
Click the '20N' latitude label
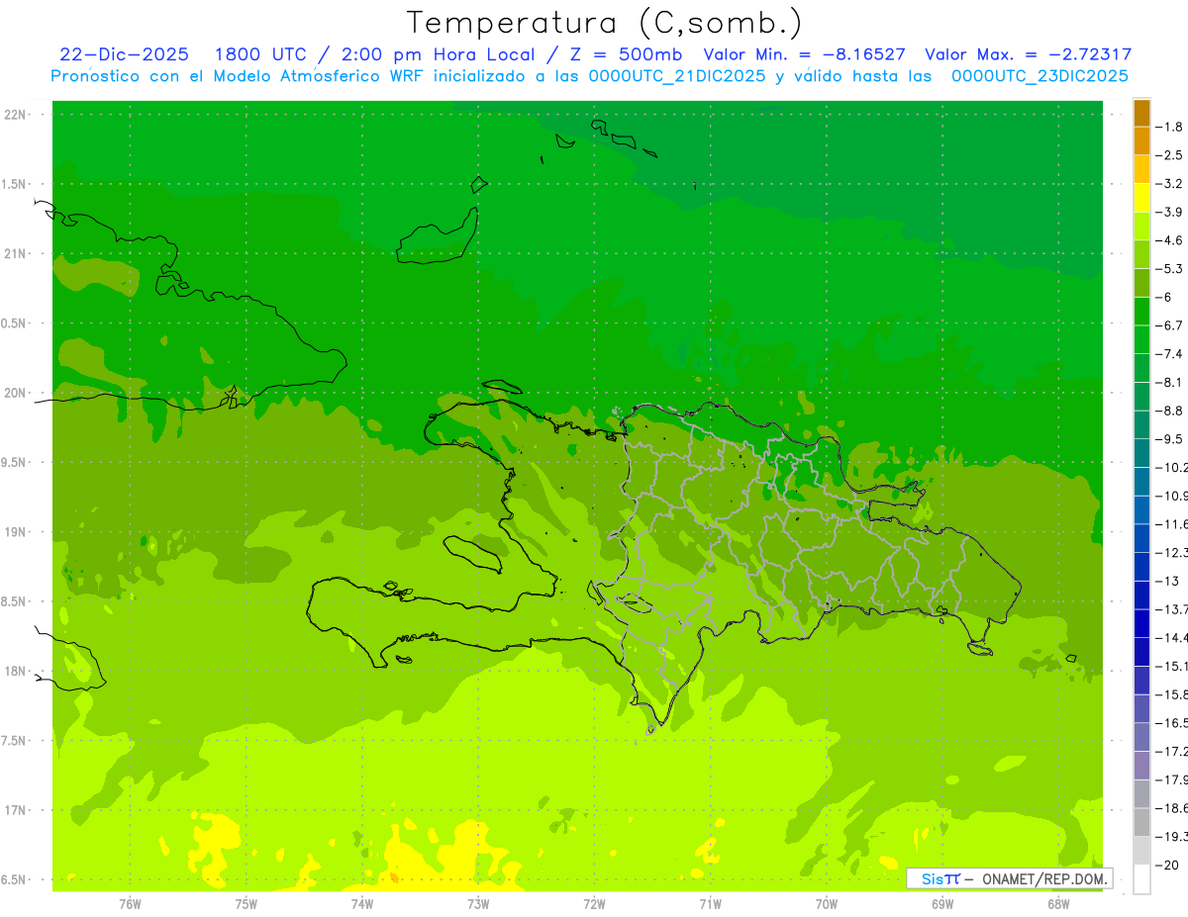pyautogui.click(x=16, y=393)
